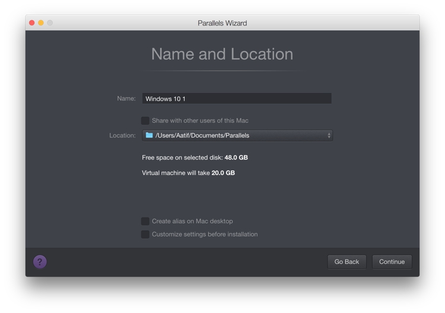Click the 'Name:' label
The image size is (445, 313).
[x=126, y=98]
